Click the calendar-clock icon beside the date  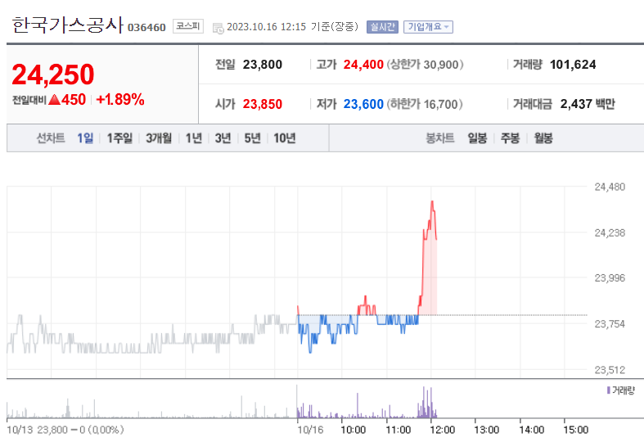[218, 29]
